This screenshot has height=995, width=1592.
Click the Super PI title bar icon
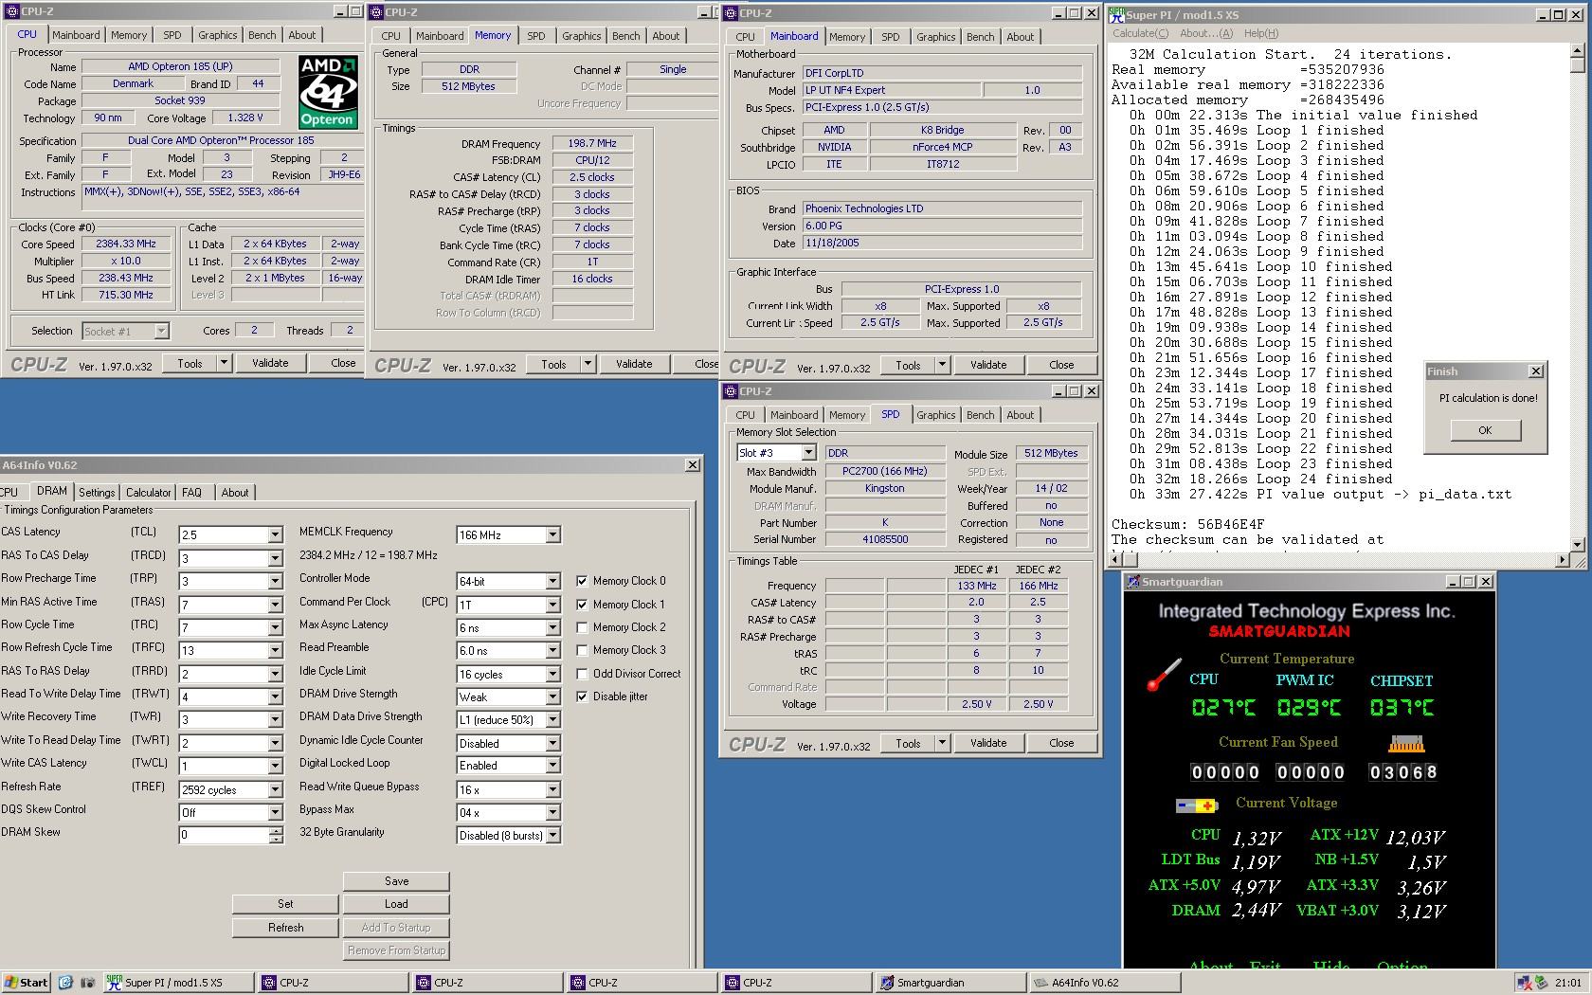[1115, 14]
